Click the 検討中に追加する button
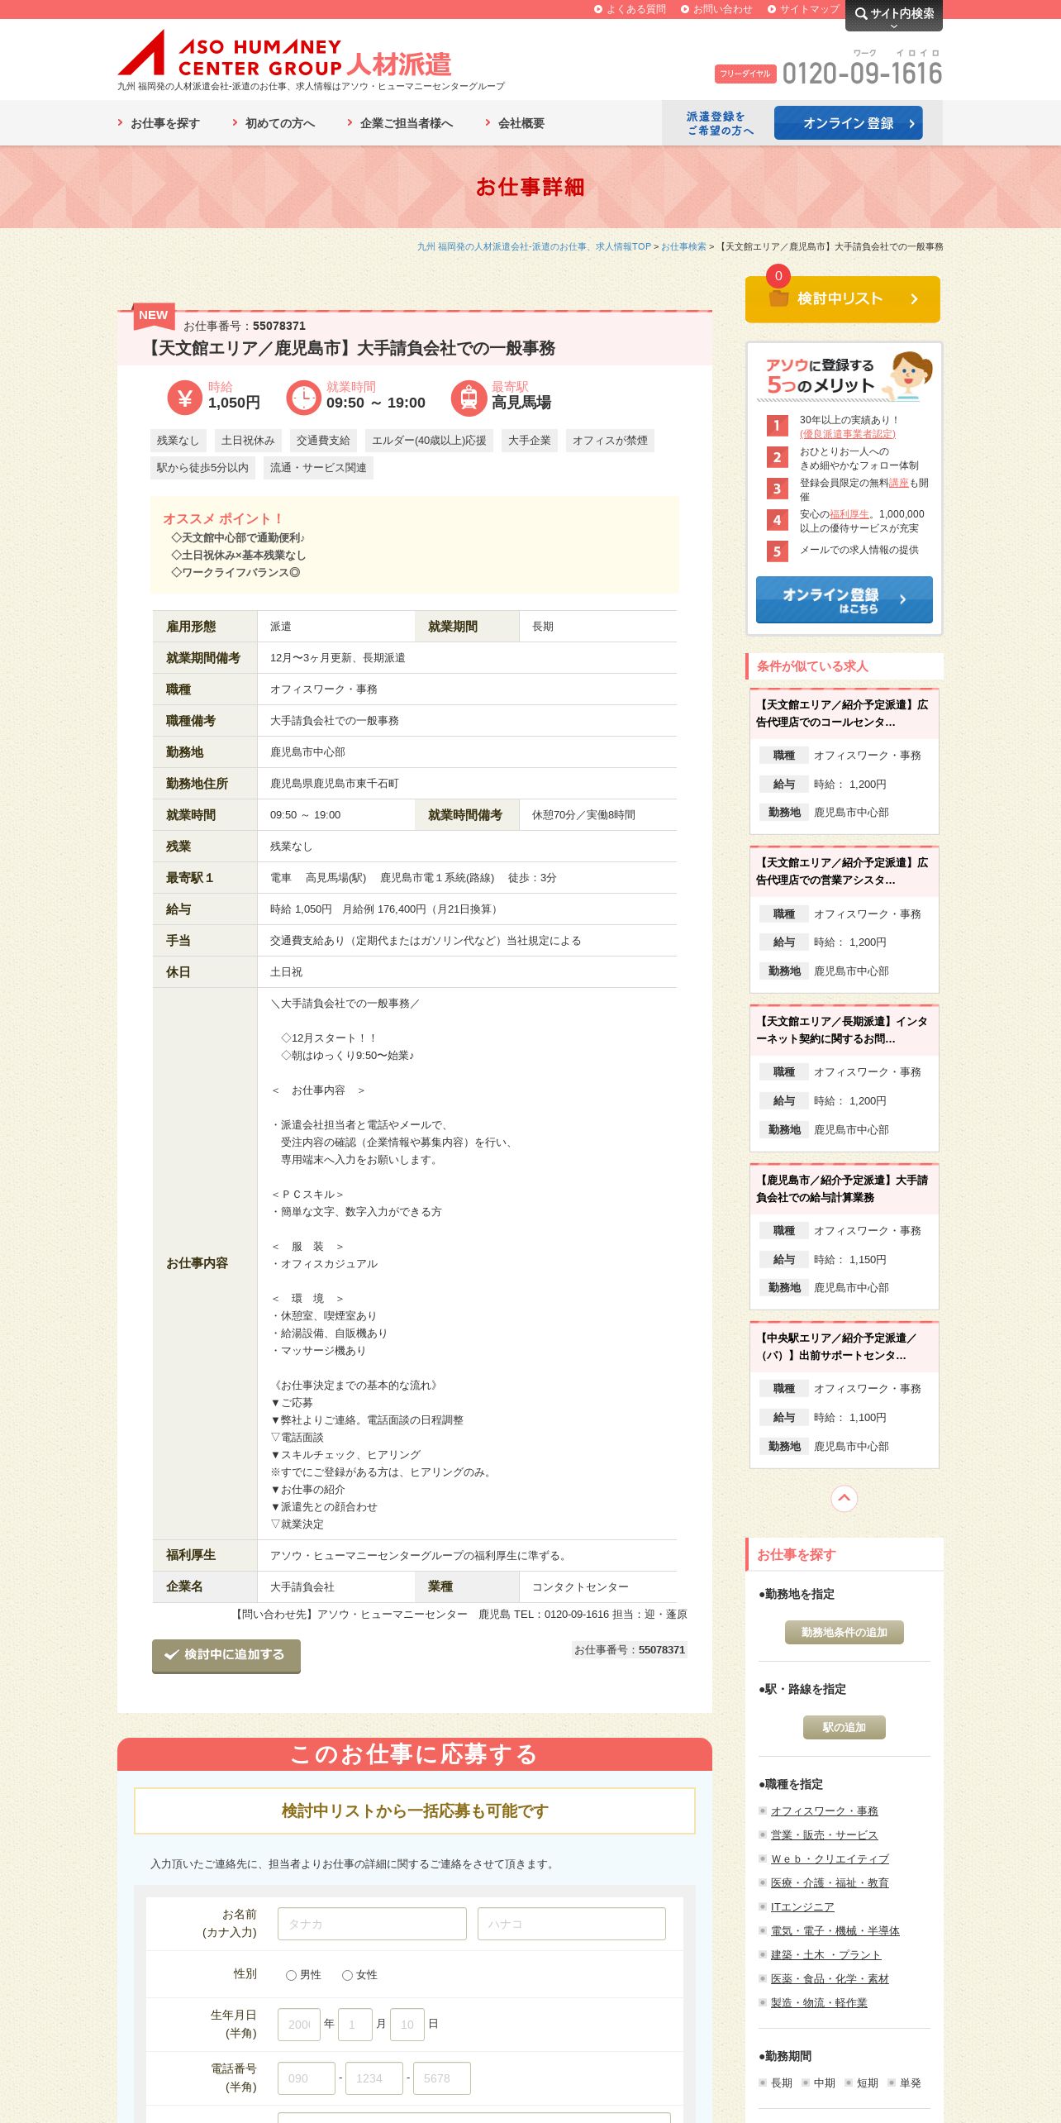 point(226,1655)
